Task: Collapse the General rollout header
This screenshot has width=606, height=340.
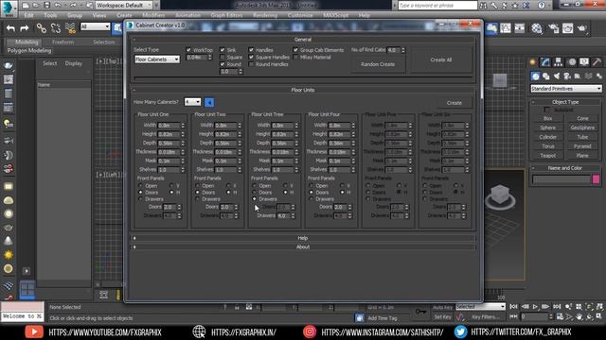Action: [303, 40]
